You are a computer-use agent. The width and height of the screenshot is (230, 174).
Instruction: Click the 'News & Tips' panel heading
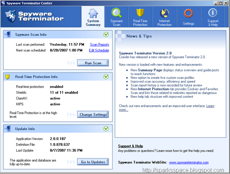tap(139, 36)
